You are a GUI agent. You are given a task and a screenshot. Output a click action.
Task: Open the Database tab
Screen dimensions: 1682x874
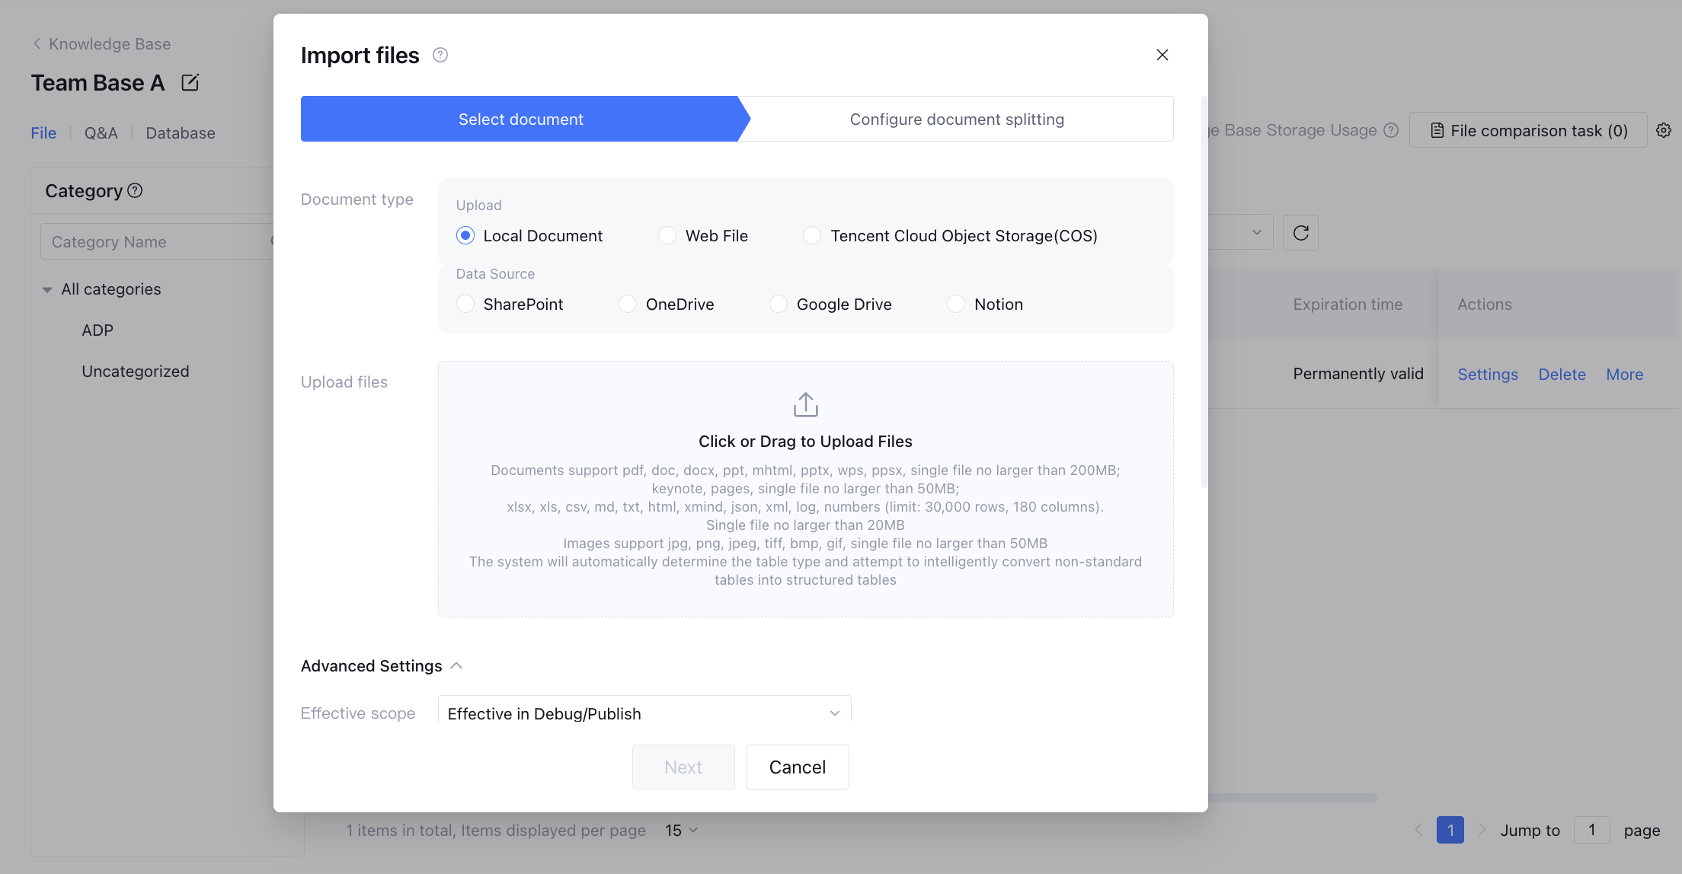click(181, 133)
